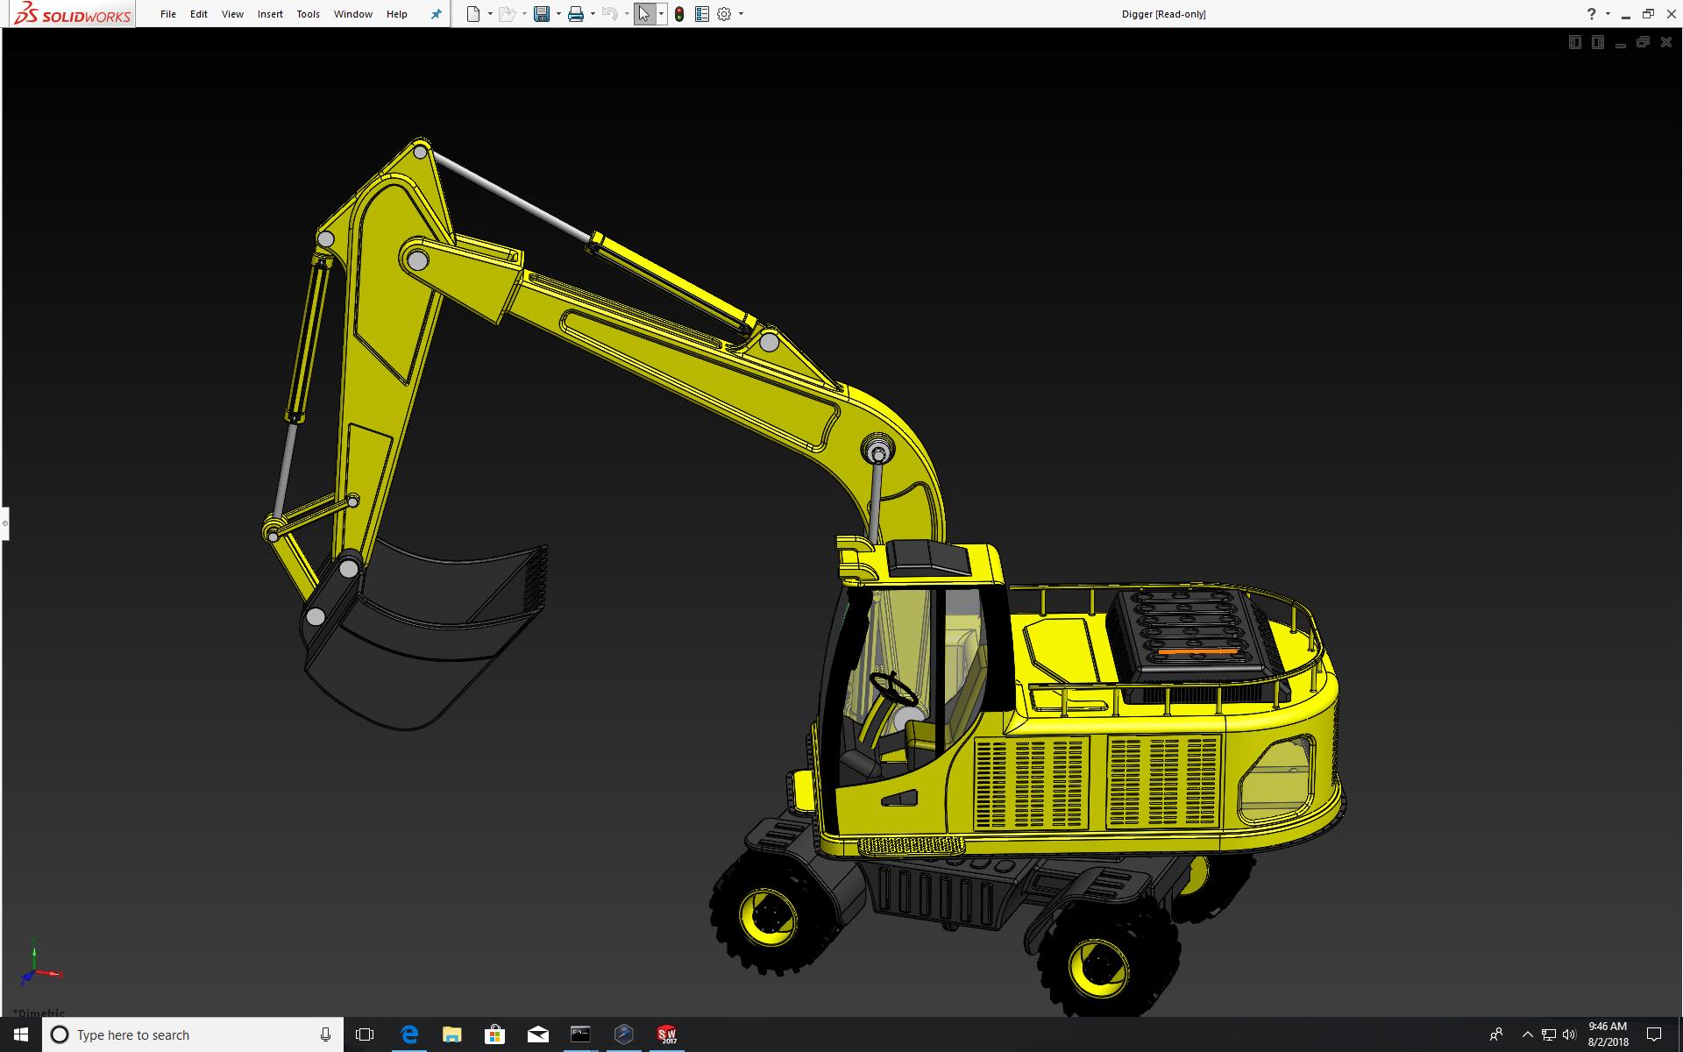Toggle the Select arrow tool
This screenshot has height=1052, width=1683.
coord(644,14)
